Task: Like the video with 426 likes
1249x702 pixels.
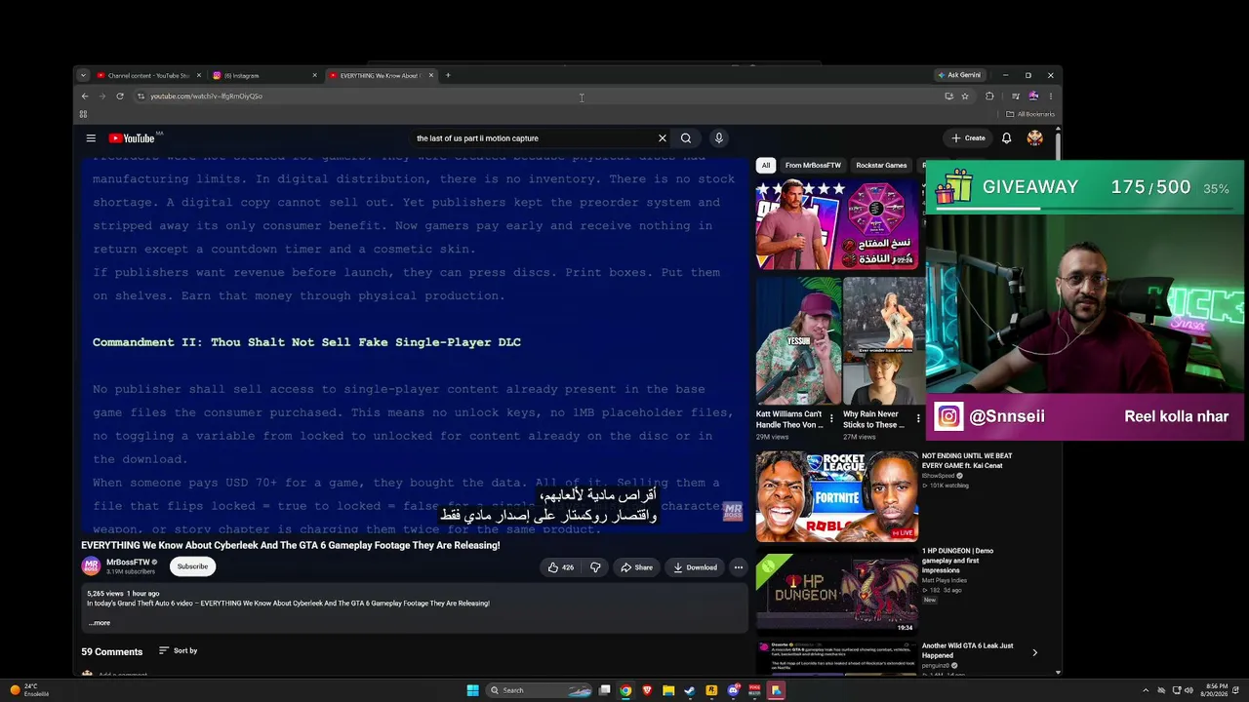Action: pyautogui.click(x=561, y=567)
